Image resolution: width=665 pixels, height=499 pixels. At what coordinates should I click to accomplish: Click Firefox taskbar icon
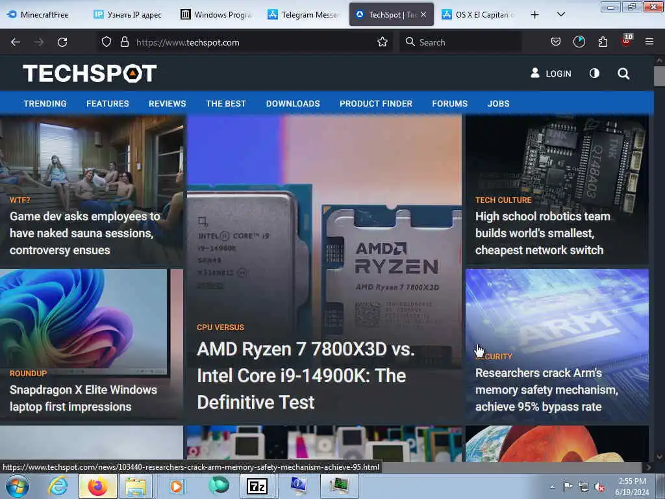click(98, 486)
